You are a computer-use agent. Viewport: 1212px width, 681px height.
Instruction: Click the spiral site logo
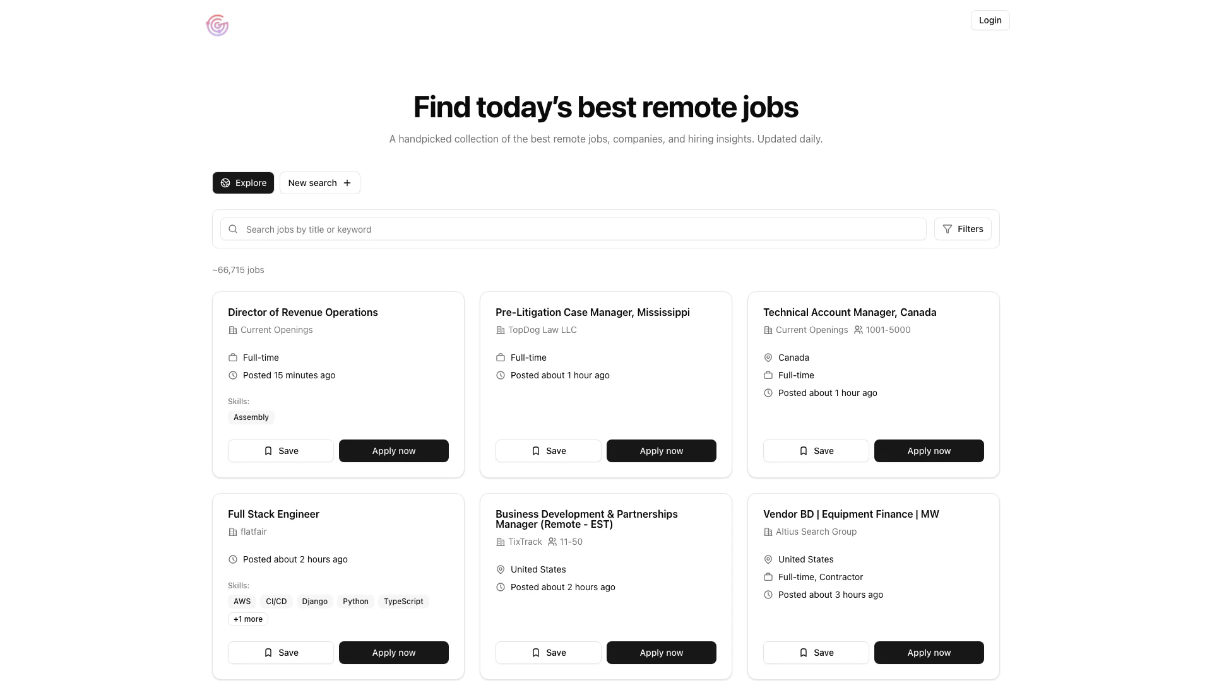pyautogui.click(x=217, y=25)
